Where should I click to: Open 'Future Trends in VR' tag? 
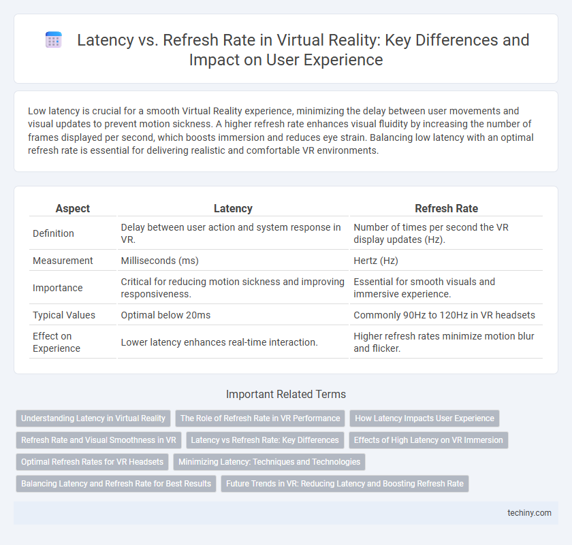point(345,483)
